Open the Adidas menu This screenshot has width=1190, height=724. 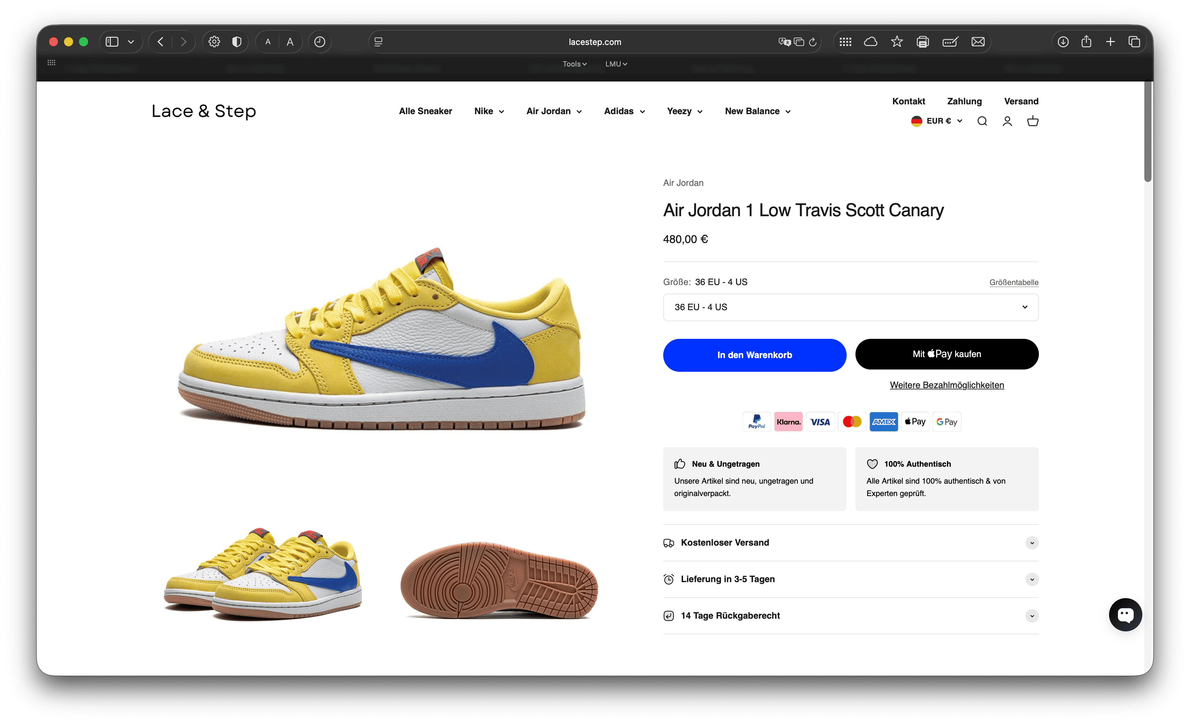[624, 112]
